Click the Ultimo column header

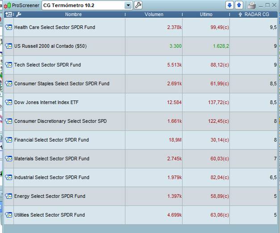pos(206,14)
